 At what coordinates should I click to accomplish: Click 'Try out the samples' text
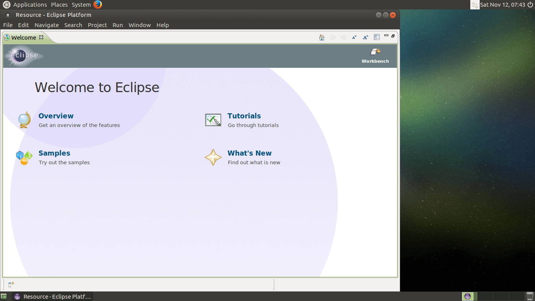point(64,163)
